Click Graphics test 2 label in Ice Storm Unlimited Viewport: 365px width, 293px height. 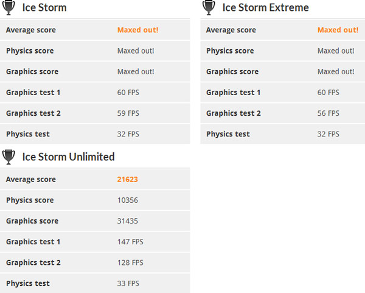[x=33, y=263]
